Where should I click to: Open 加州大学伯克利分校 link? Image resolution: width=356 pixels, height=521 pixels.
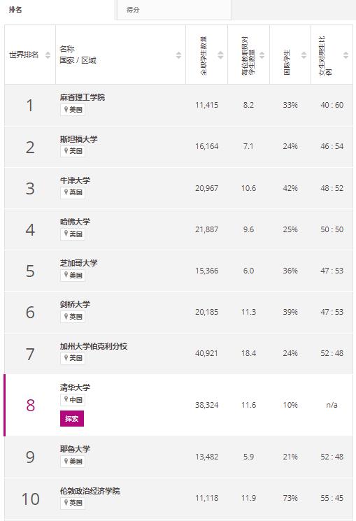[x=94, y=346]
